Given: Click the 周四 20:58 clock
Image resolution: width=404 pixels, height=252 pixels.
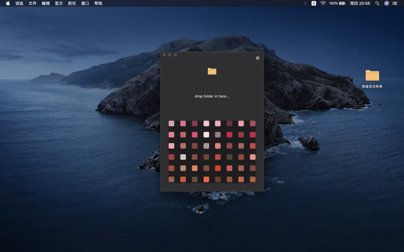Looking at the screenshot, I should coord(359,3).
